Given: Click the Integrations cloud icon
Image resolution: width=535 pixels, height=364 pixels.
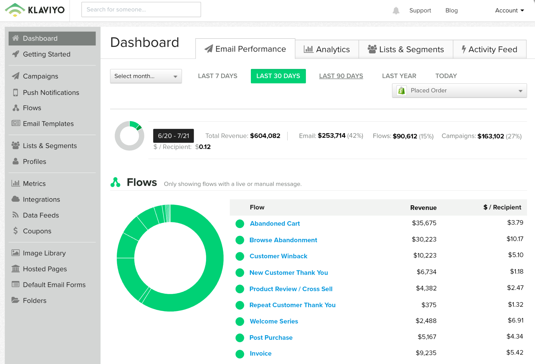Looking at the screenshot, I should point(16,199).
